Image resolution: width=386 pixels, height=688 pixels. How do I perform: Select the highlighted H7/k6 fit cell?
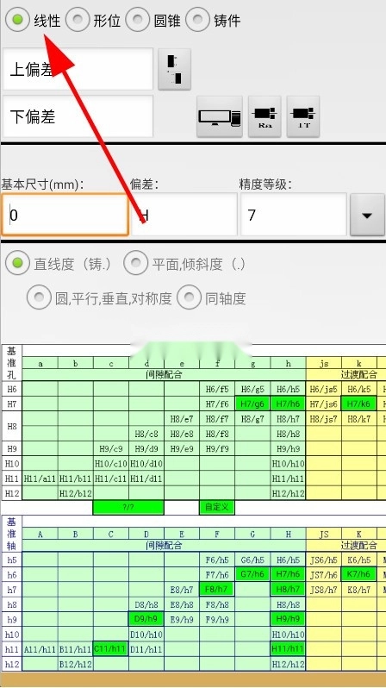point(358,403)
